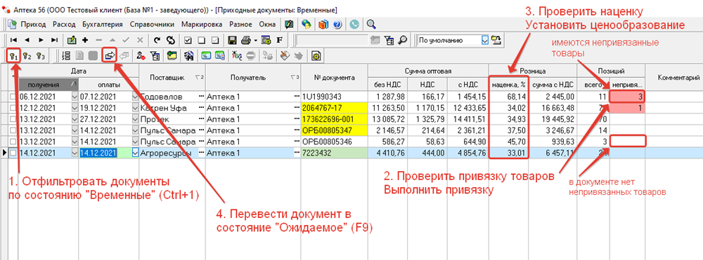Click the magnifier next to search field

[402, 40]
